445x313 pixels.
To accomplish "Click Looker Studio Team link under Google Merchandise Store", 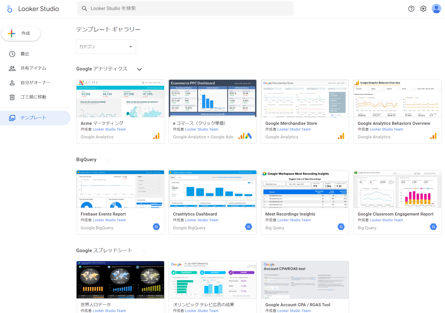I will click(x=294, y=129).
